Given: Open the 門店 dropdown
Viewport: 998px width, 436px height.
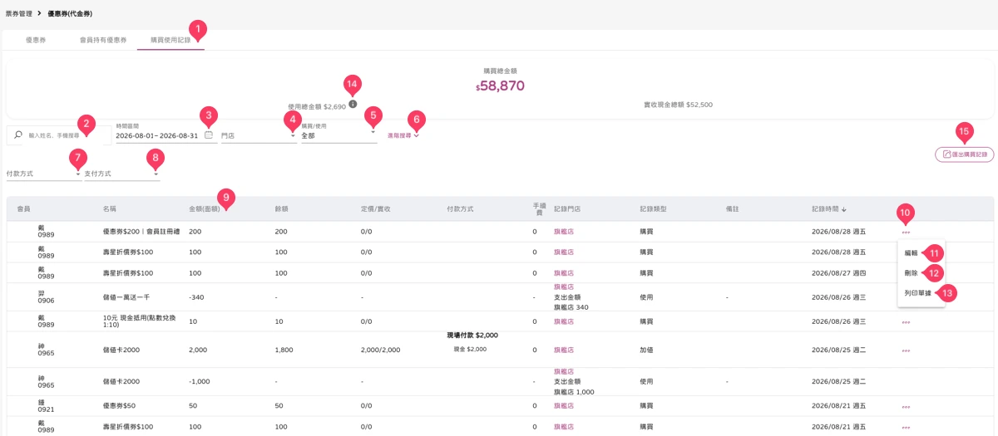Looking at the screenshot, I should (x=259, y=135).
